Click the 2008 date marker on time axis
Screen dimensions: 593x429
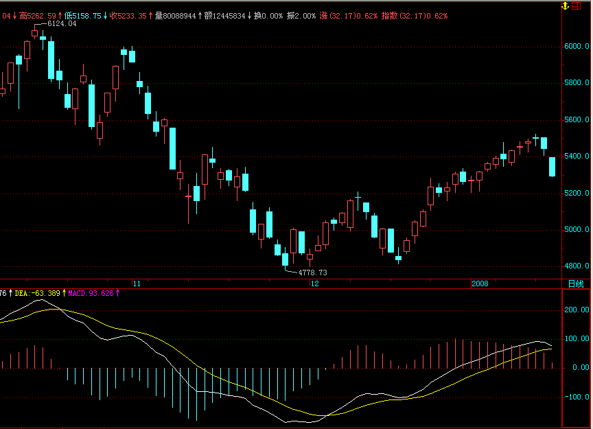click(480, 283)
